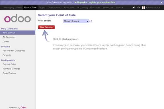Click the Daily Operations section header

click(x=9, y=29)
